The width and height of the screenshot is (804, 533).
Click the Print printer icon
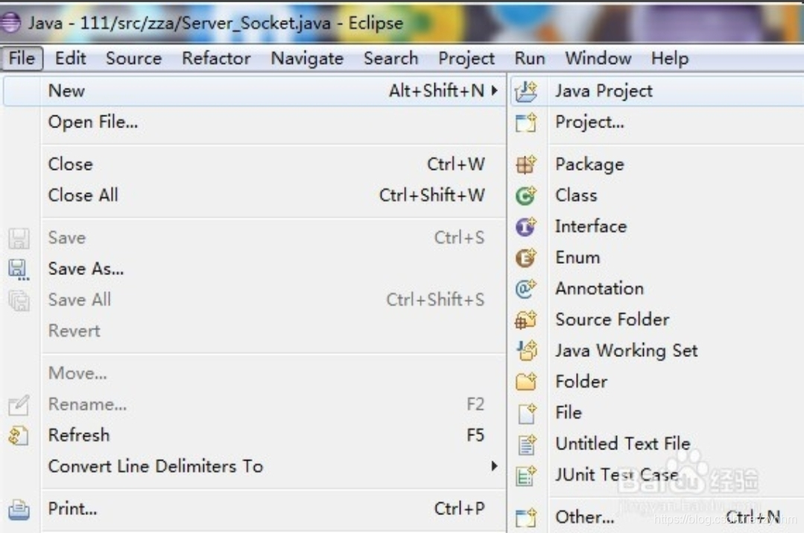[x=19, y=509]
